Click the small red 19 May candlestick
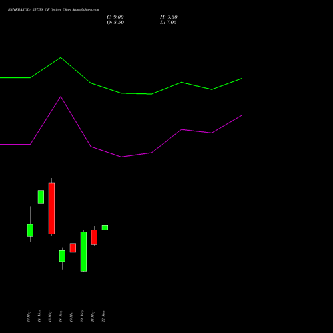333x333 pixels. [x=73, y=248]
